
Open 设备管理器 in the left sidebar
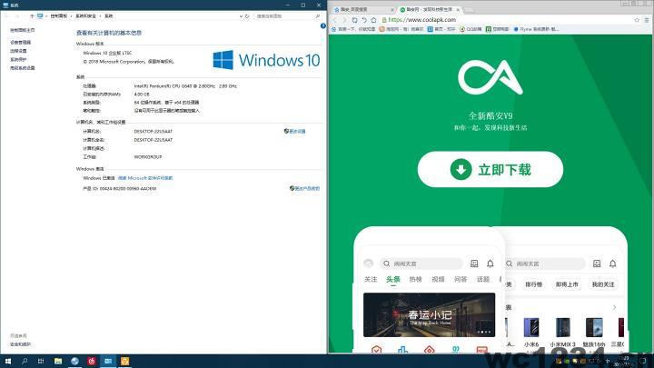20,42
